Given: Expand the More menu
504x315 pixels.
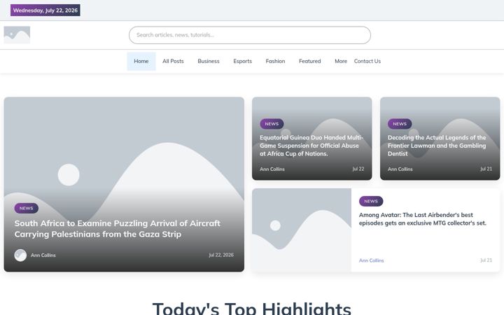Looking at the screenshot, I should pyautogui.click(x=341, y=61).
